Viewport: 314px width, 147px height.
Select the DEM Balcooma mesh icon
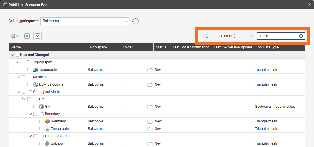(35, 84)
